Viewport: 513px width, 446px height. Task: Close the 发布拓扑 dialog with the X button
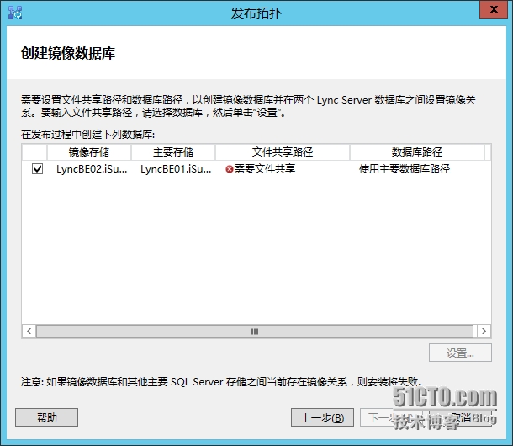(494, 9)
